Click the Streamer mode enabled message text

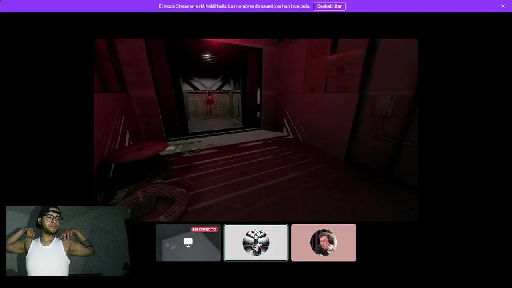(234, 6)
